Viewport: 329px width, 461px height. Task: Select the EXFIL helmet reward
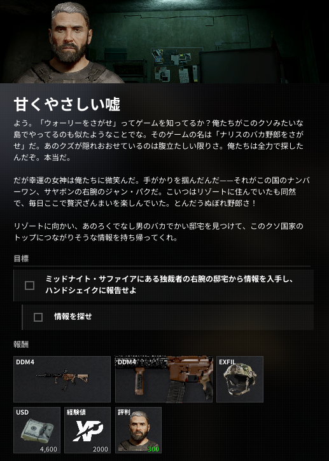[x=240, y=379]
